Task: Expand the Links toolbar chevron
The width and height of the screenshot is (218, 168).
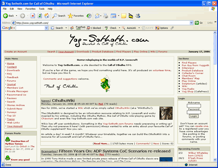Action: click(215, 22)
